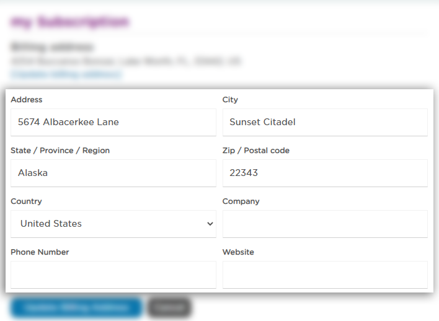Click the Phone Number label
Screen dimensions: 439x321
pos(40,252)
